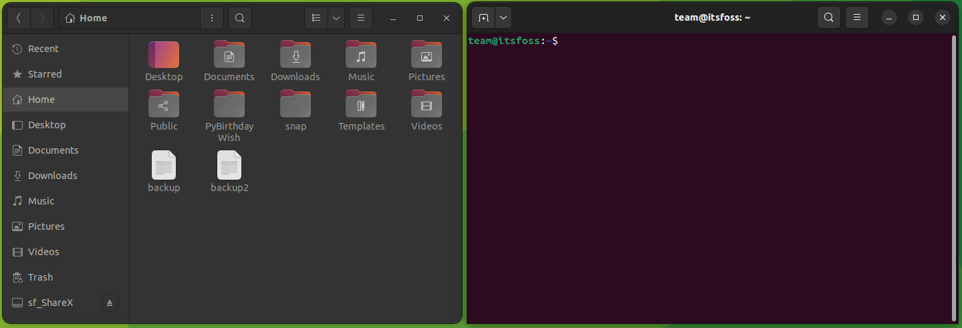
Task: Open the Home path bar options menu
Action: pos(212,18)
